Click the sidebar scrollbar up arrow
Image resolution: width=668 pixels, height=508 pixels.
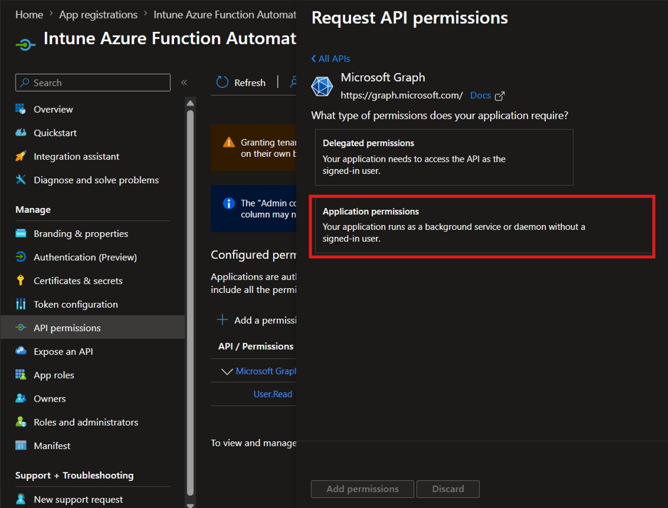(190, 103)
